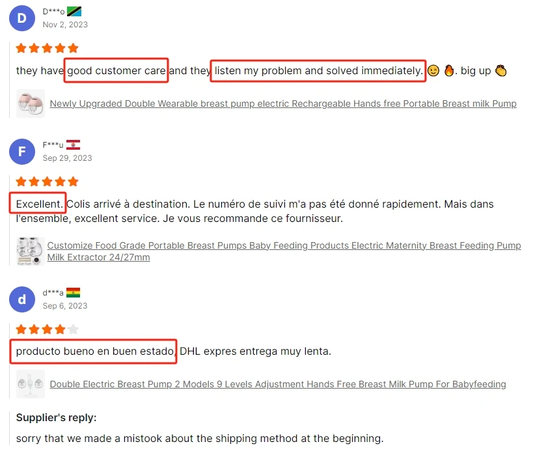Open the Newly Upgraded Double Wearable breast pump link

283,103
